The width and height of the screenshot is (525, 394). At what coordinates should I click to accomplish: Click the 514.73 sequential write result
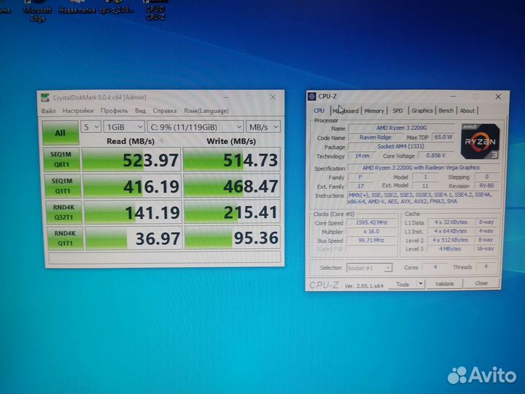(232, 160)
